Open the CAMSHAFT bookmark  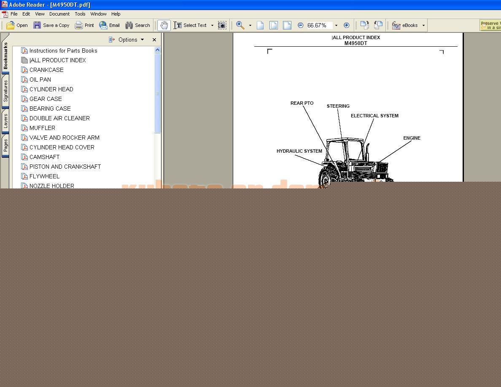point(44,157)
